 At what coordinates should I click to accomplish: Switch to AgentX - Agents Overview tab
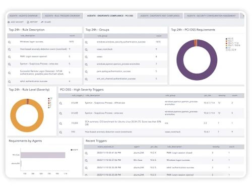24,16
